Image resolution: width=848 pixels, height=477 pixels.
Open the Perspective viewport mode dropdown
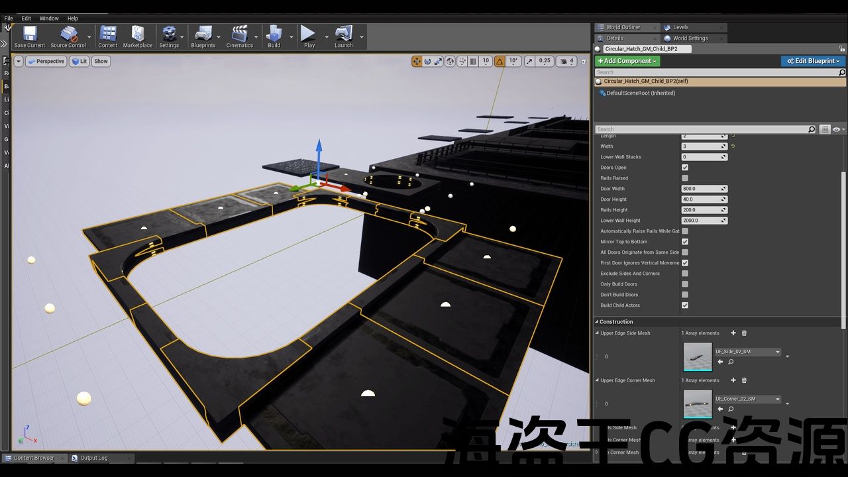pos(46,61)
